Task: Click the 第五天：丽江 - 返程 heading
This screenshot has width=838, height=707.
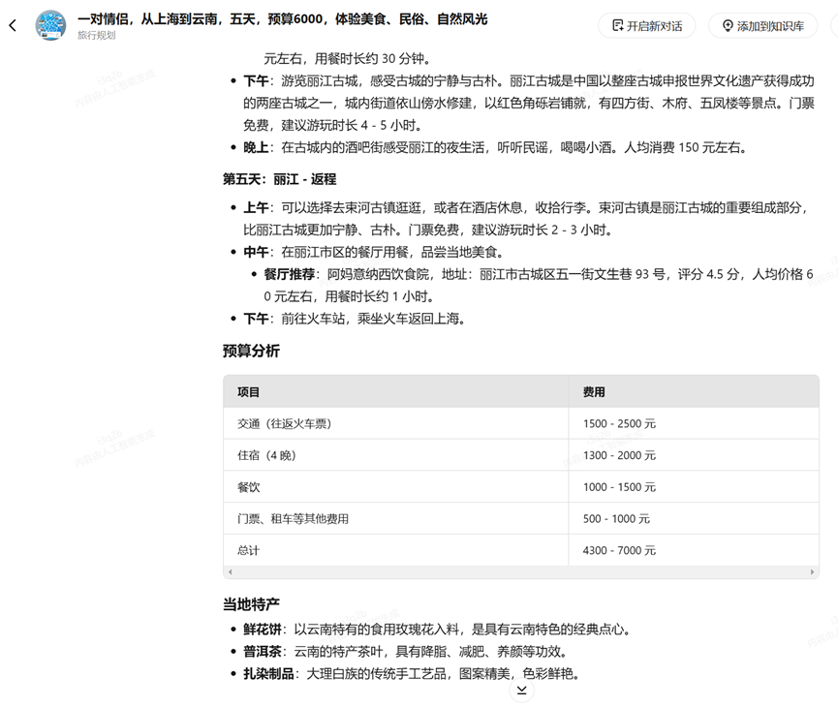Action: coord(280,179)
